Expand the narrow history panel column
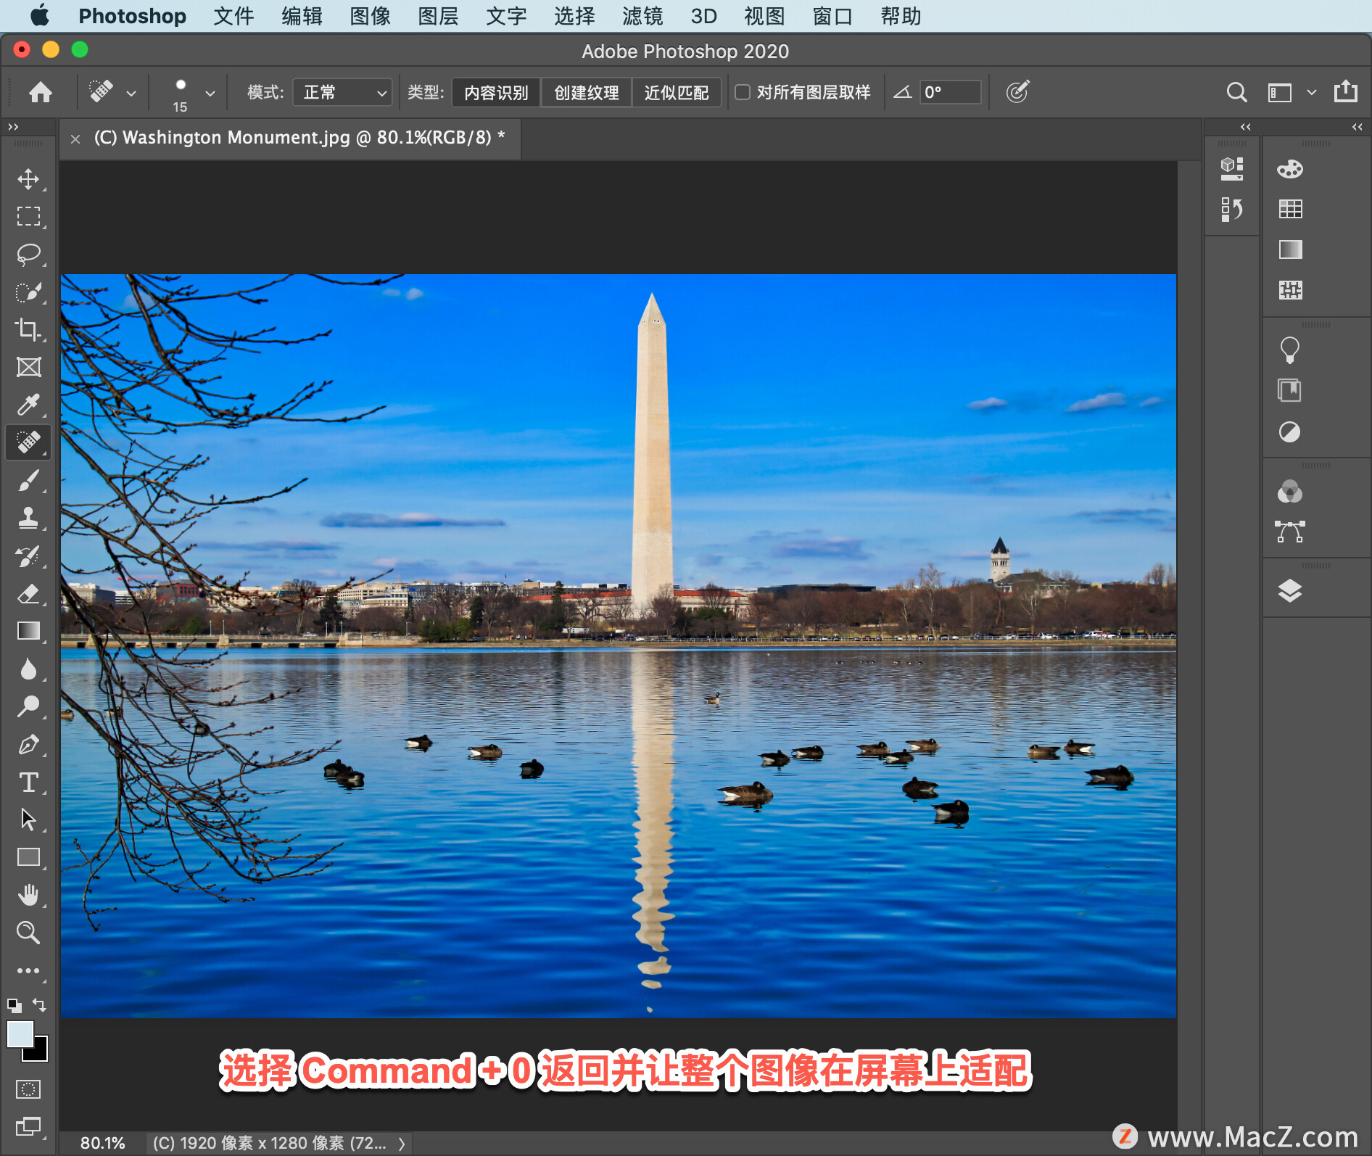Image resolution: width=1372 pixels, height=1156 pixels. click(1246, 127)
